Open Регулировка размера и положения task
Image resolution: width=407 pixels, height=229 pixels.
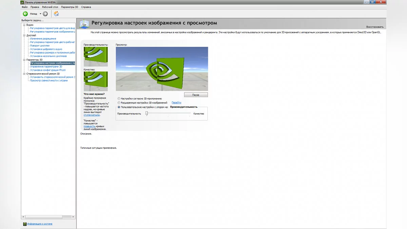coord(53,53)
